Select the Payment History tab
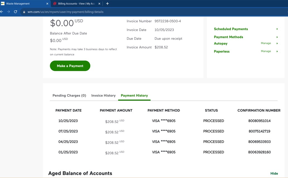Screen dimensions: 288x178 (x=134, y=96)
